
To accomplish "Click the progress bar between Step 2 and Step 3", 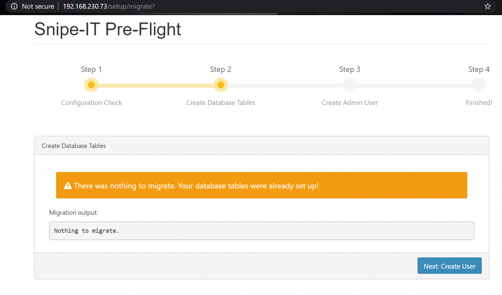I will coord(285,85).
